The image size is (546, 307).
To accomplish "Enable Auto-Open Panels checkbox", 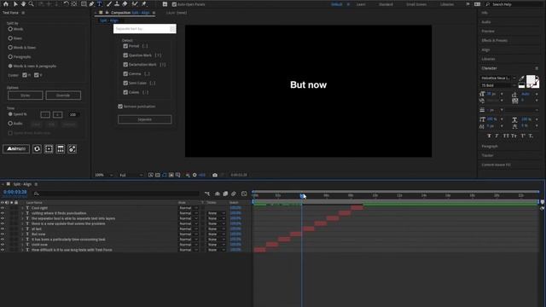I will point(174,4).
